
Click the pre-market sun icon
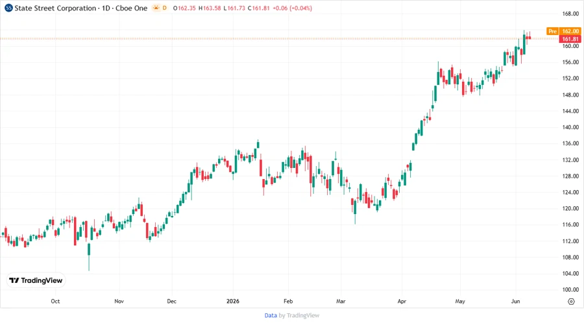[156, 8]
